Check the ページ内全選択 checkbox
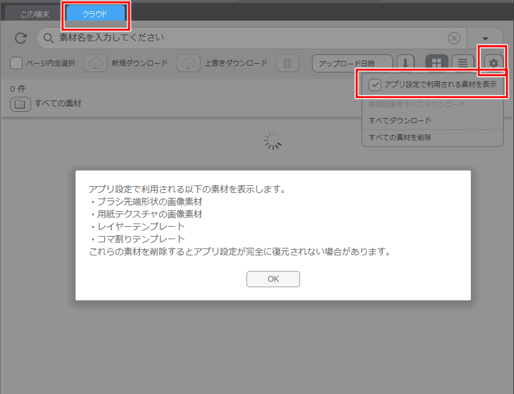The height and width of the screenshot is (394, 514). 16,63
